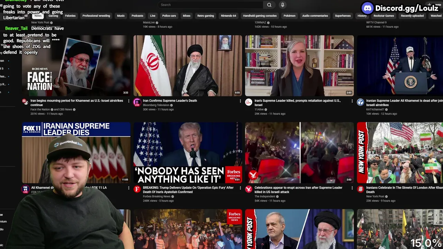Select the News category chip
The width and height of the screenshot is (443, 249).
pos(38,16)
